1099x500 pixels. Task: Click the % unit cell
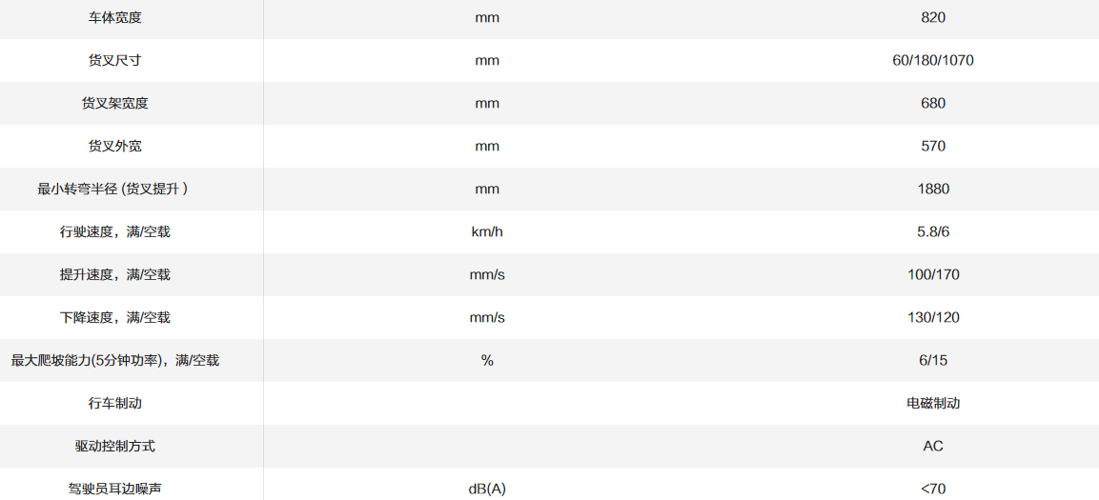(x=487, y=360)
